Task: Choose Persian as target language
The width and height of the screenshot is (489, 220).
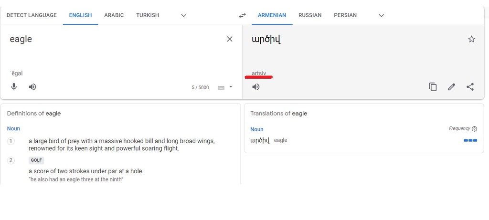Action: [345, 15]
